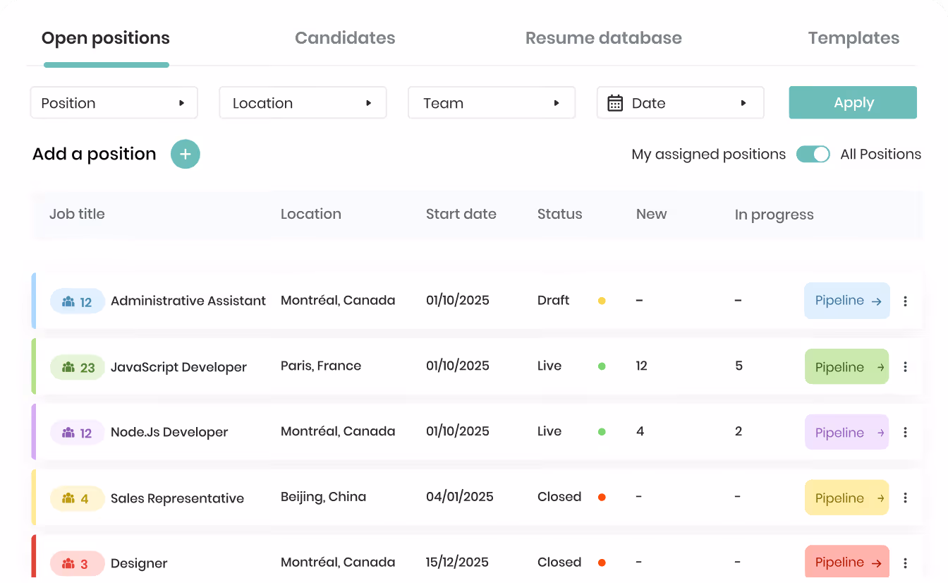This screenshot has height=583, width=948.
Task: Open the green Pipeline button for JavaScript Developer
Action: click(846, 367)
